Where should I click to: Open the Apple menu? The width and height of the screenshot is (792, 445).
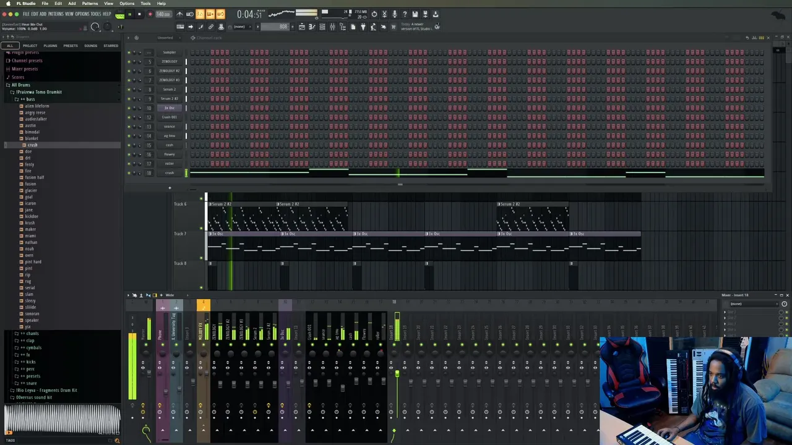pyautogui.click(x=7, y=3)
